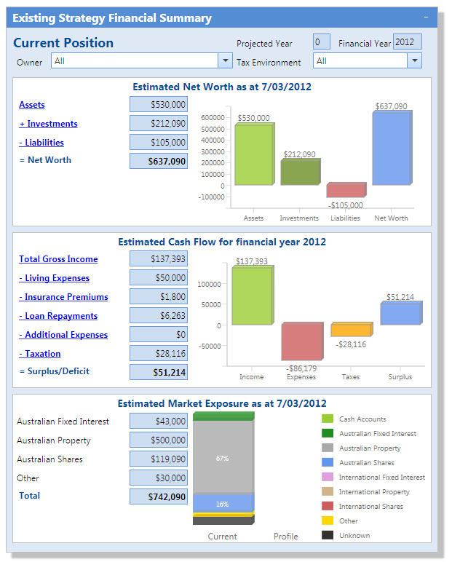Viewport: 452px width, 562px height.
Task: Click the Other legend swatch
Action: click(x=328, y=521)
